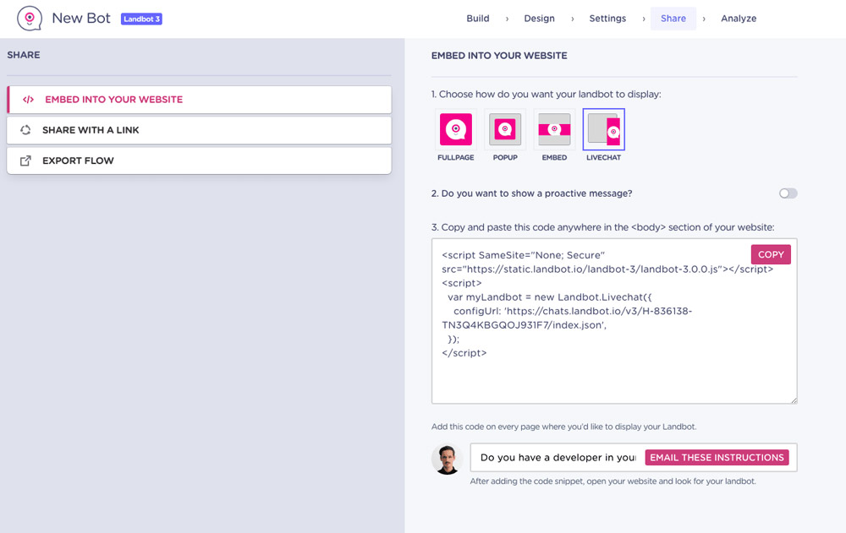
Task: Open the Build tab
Action: (477, 19)
